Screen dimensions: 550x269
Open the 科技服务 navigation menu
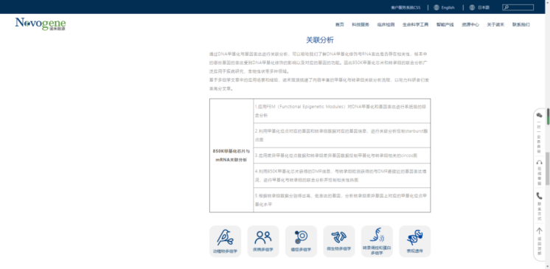click(x=361, y=24)
